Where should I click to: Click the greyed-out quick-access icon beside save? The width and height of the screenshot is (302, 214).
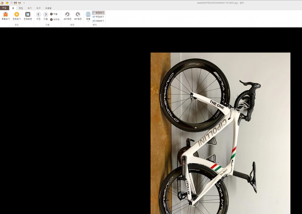(x=12, y=3)
